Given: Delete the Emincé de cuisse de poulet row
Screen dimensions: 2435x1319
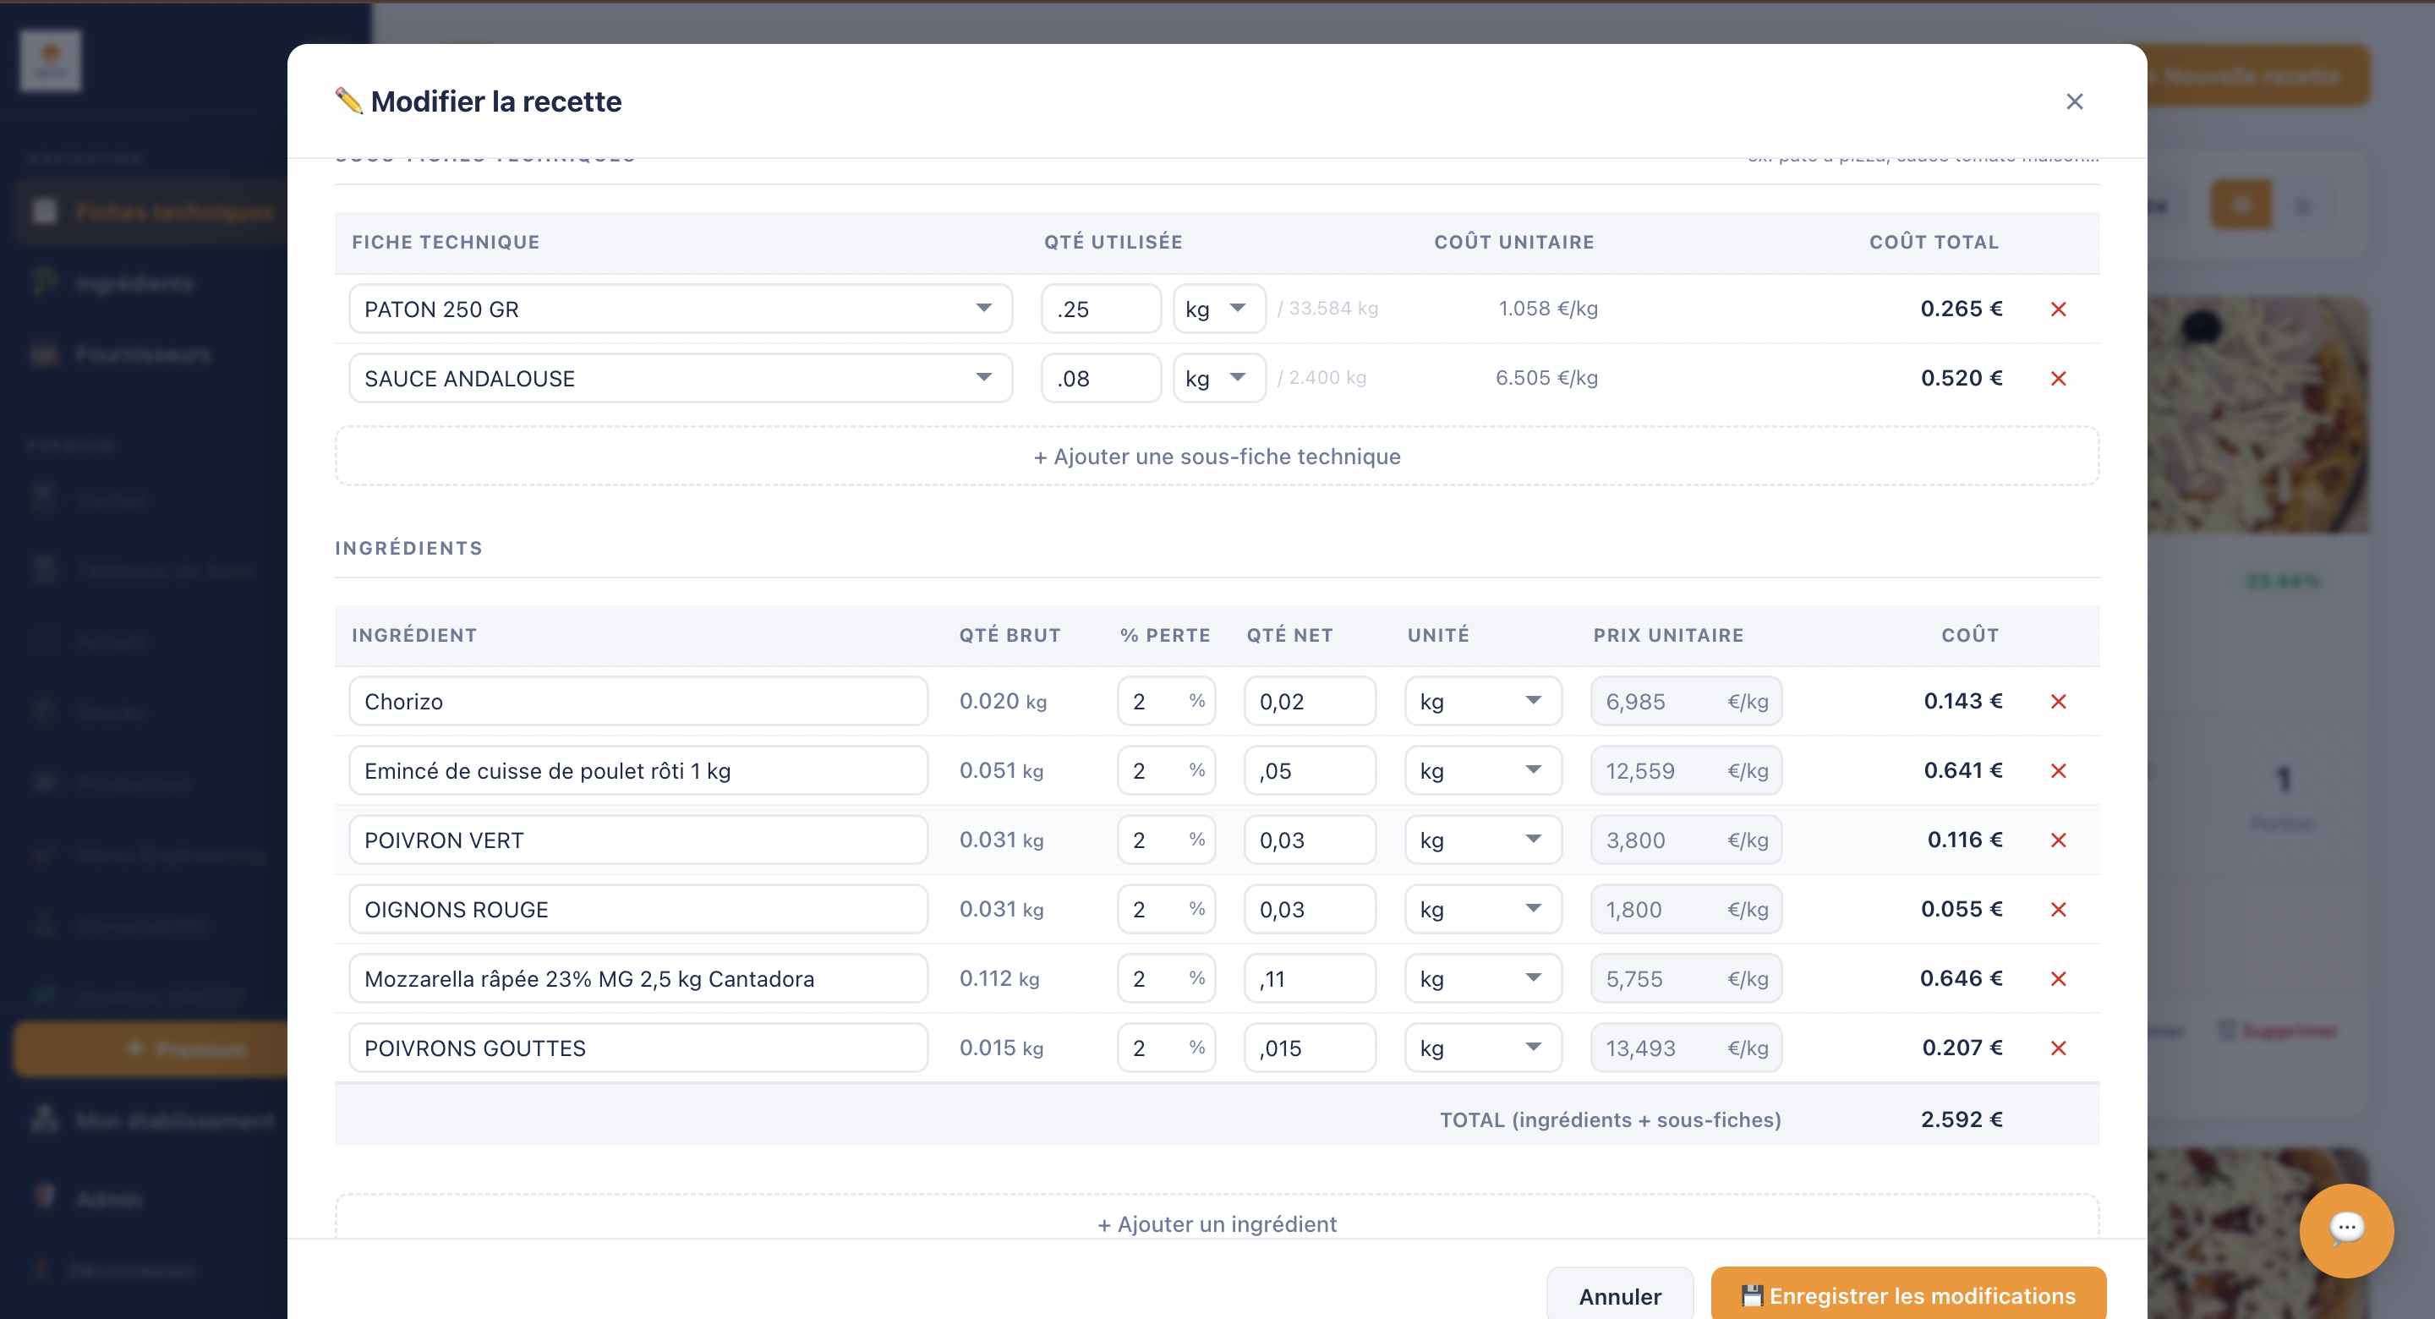Looking at the screenshot, I should tap(2058, 770).
